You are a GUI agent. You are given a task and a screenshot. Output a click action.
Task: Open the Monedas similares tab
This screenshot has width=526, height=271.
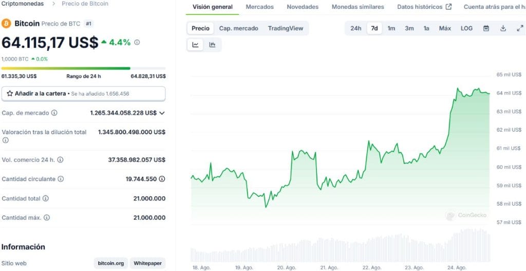(x=358, y=7)
